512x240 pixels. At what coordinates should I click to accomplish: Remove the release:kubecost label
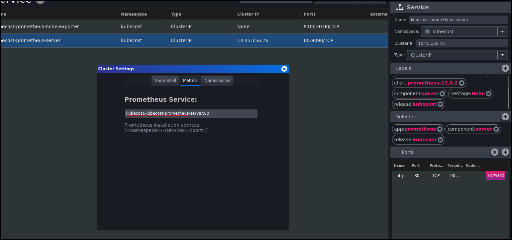[x=440, y=104]
